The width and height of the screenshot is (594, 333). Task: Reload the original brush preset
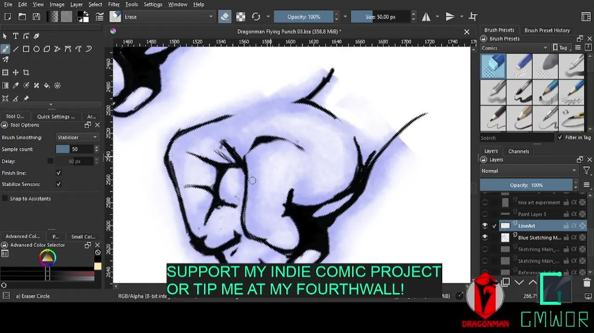(256, 17)
